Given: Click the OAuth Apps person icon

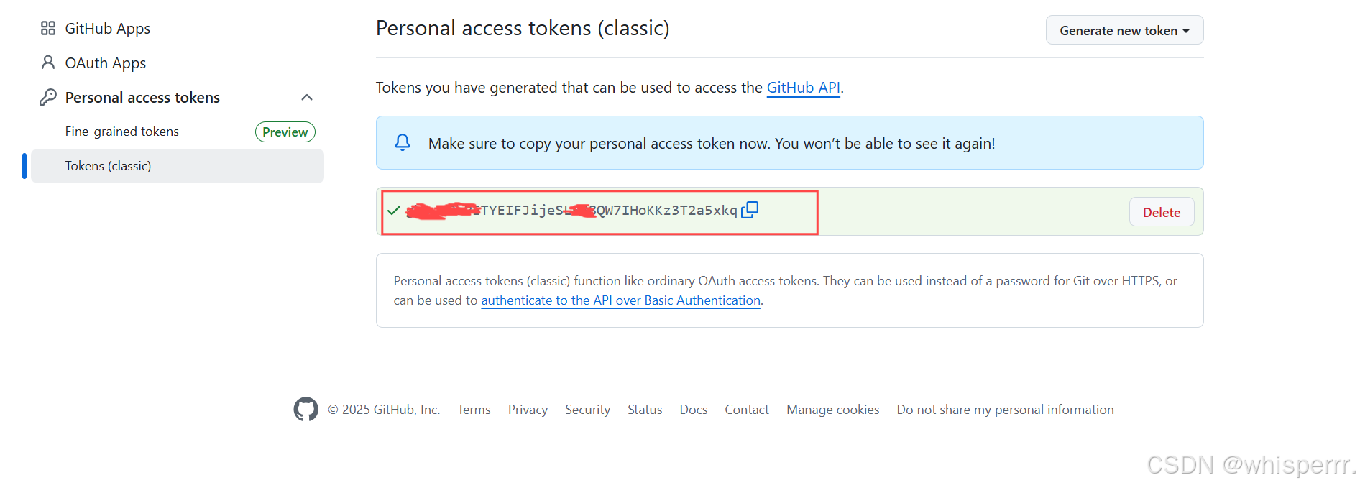Looking at the screenshot, I should [x=48, y=63].
